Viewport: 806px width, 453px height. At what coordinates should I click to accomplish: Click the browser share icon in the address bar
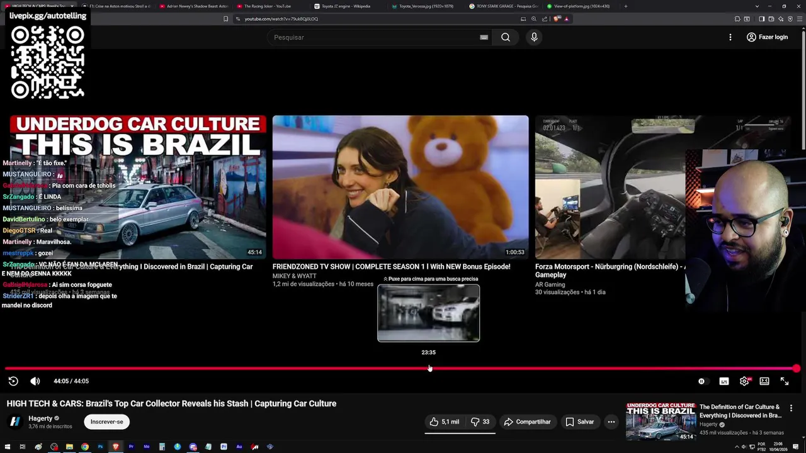click(545, 19)
